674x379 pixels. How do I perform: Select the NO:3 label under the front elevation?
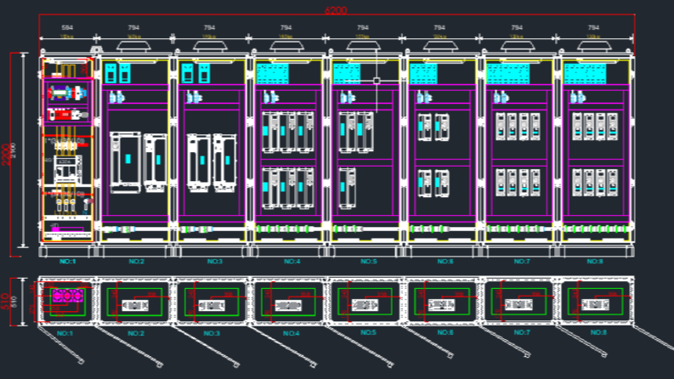coord(214,261)
